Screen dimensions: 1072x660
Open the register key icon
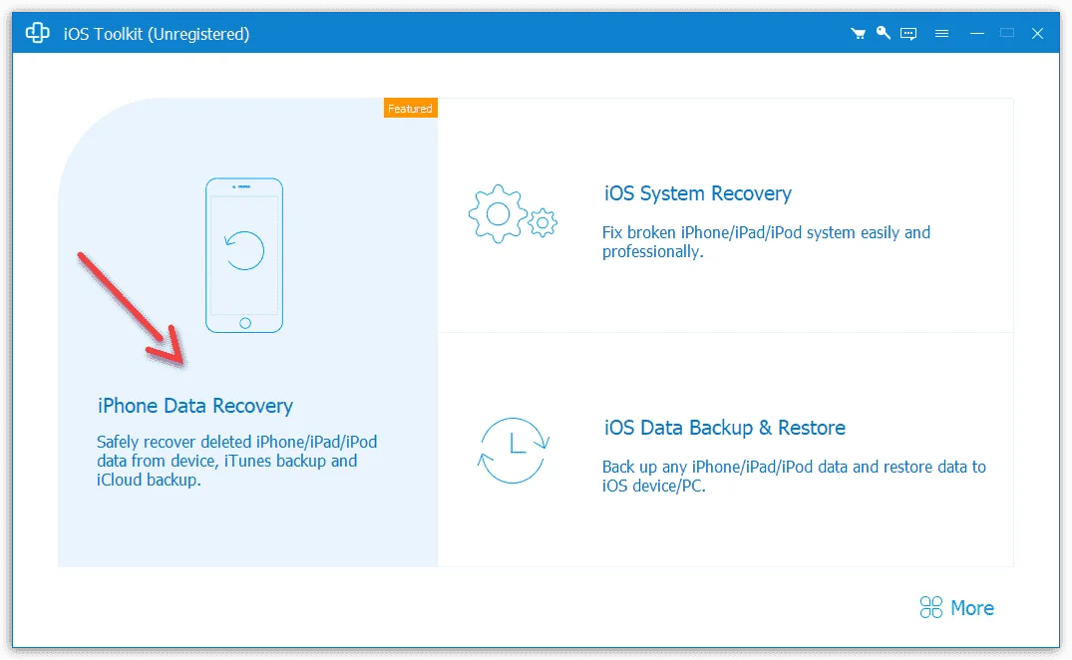884,33
